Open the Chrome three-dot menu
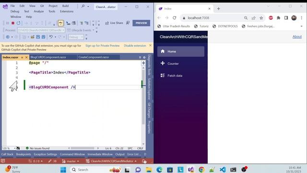Viewport: 307px width, 173px height. pos(302,18)
